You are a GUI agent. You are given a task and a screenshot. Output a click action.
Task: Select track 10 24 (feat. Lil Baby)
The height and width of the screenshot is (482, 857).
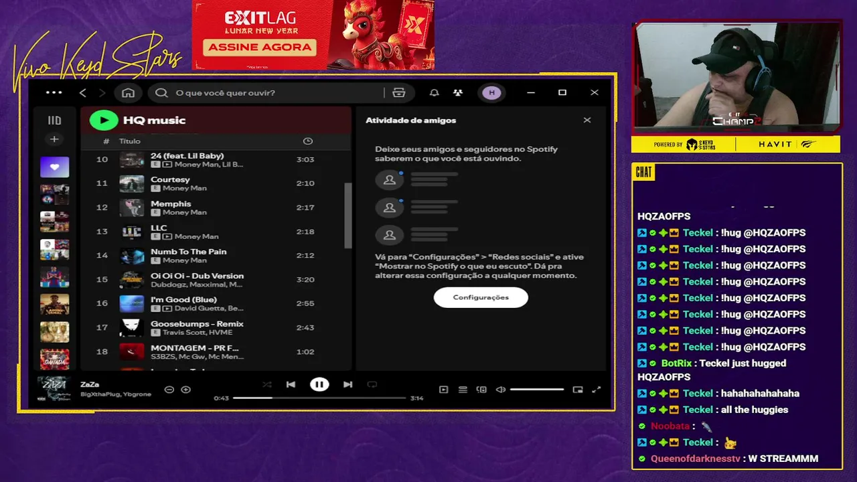click(x=216, y=159)
